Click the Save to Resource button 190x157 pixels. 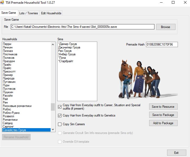pyautogui.click(x=163, y=107)
